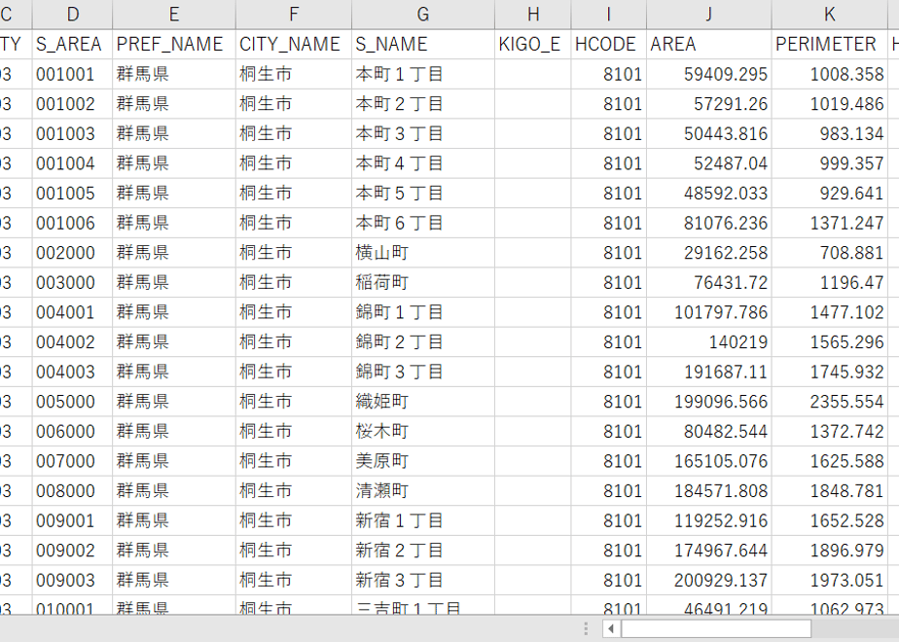Screen dimensions: 899x642
Task: Select PERIMETER value 1565.296
Action: (x=829, y=342)
